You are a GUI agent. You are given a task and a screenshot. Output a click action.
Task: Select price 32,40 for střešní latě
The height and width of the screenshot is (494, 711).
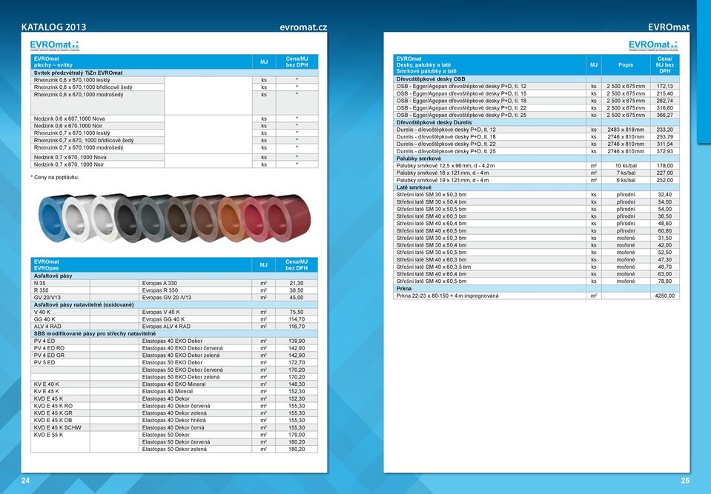665,195
